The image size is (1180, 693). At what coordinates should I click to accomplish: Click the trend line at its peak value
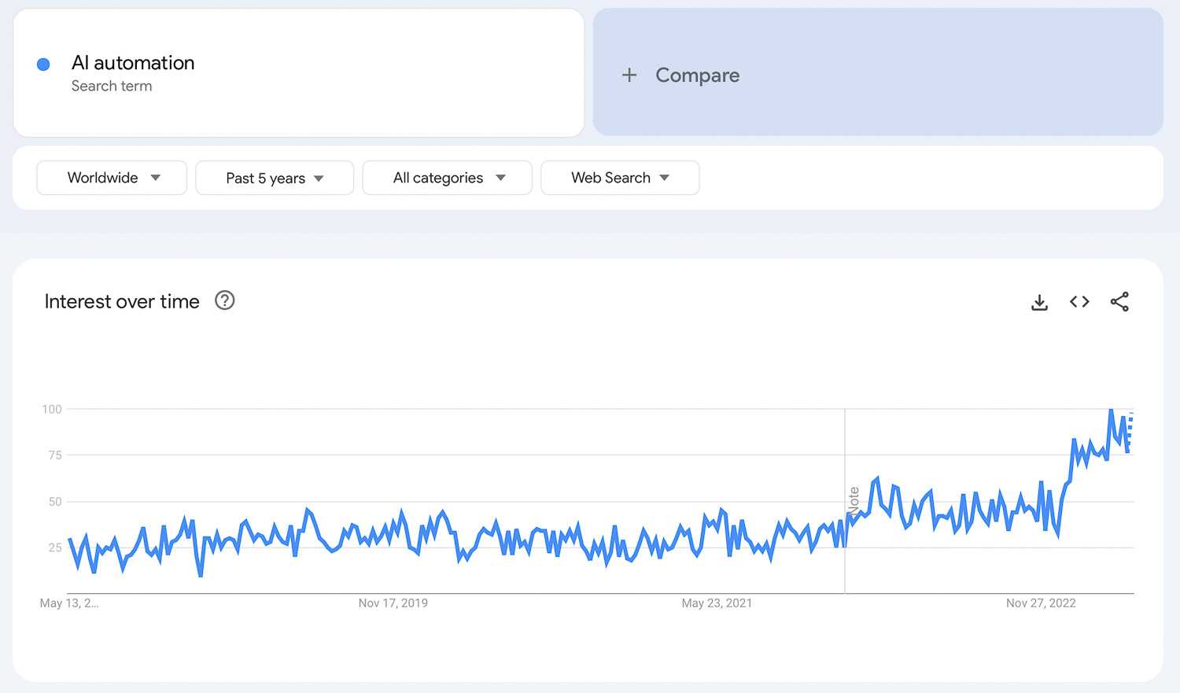point(1111,411)
